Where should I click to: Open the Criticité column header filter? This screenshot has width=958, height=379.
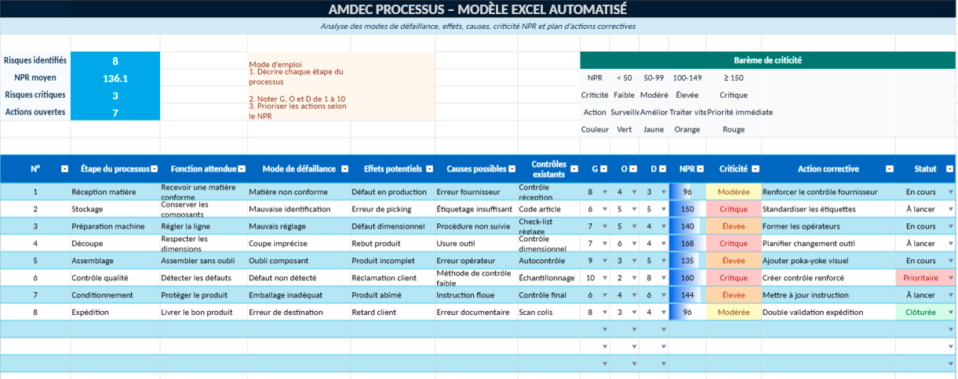pos(755,169)
